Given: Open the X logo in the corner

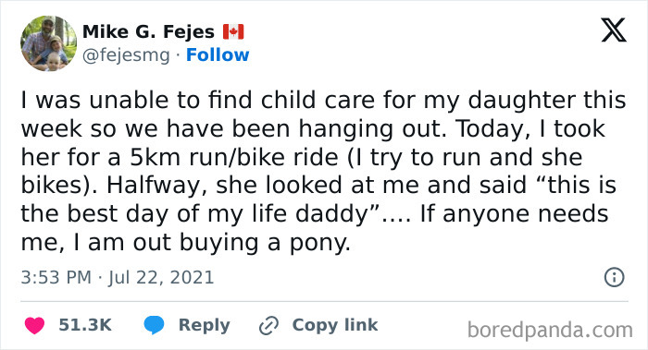Looking at the screenshot, I should pyautogui.click(x=614, y=30).
